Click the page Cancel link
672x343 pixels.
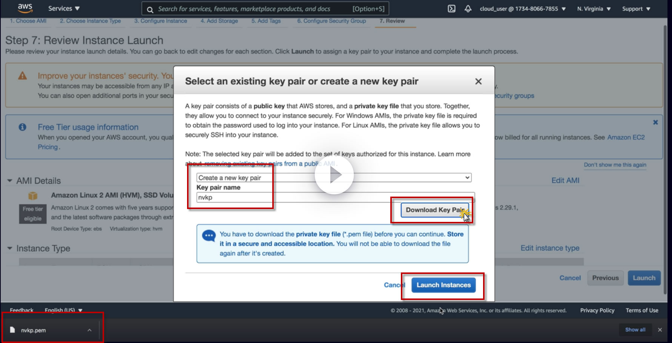coord(570,278)
